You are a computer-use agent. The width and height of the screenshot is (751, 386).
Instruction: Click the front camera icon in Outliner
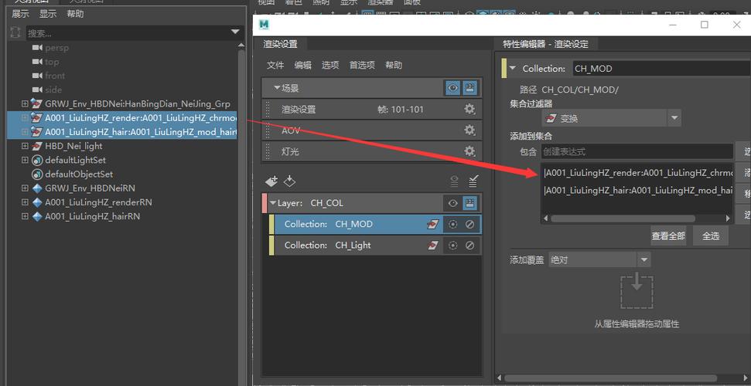click(x=37, y=76)
